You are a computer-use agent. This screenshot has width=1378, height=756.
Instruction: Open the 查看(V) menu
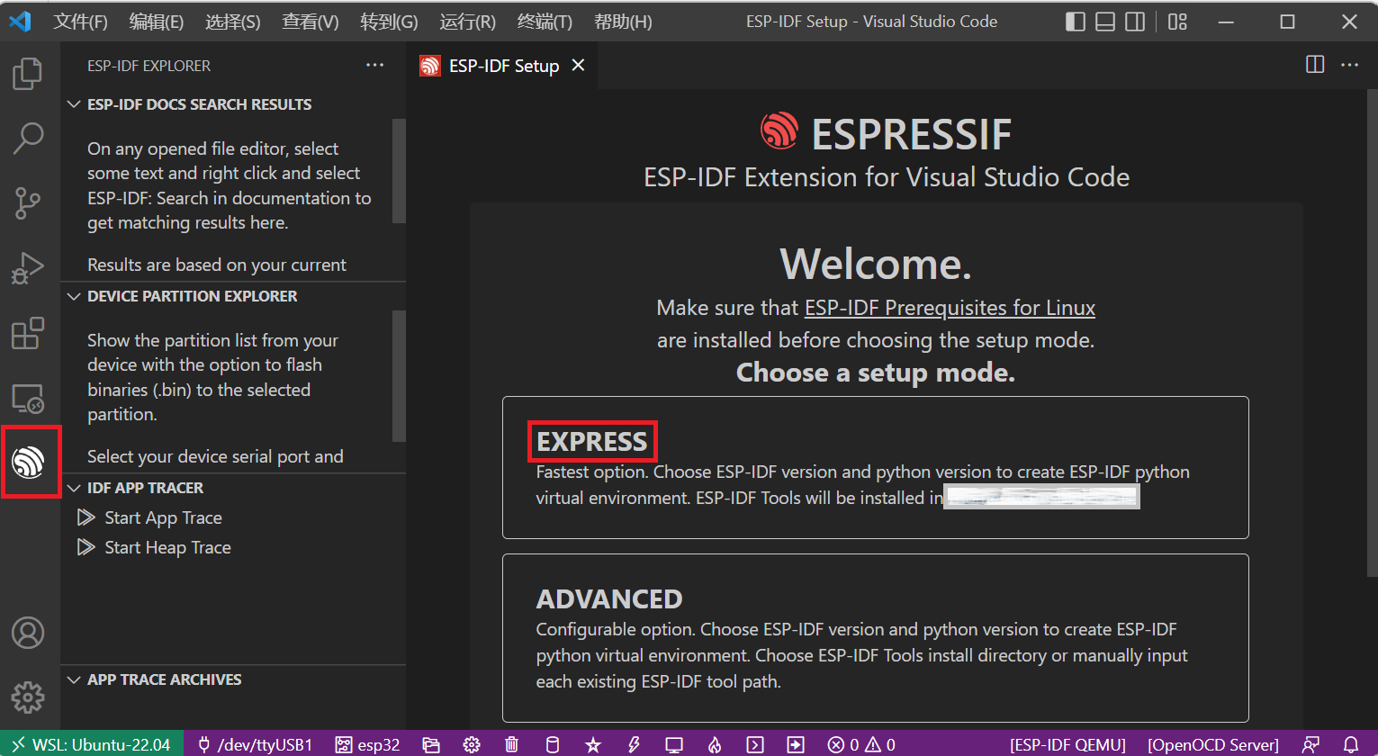click(311, 22)
